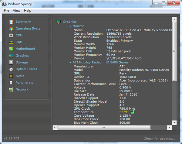The image size is (182, 144).
Task: Click the horizontal scrollbar left arrow
Action: [55, 128]
